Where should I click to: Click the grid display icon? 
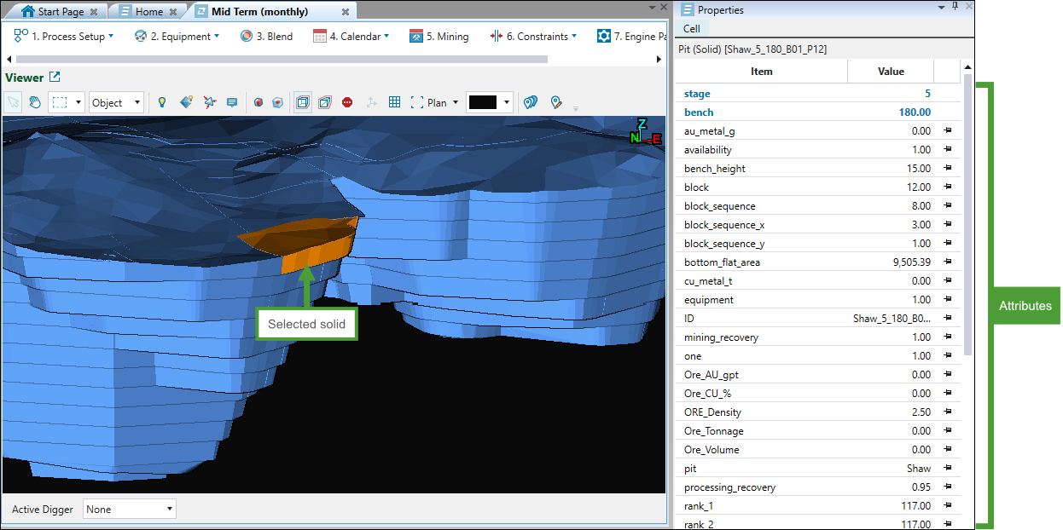point(394,102)
